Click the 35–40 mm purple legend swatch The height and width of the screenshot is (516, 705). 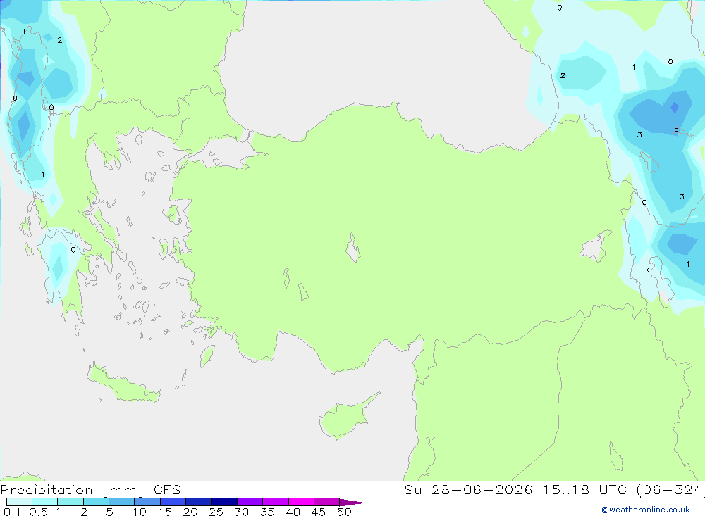point(276,502)
